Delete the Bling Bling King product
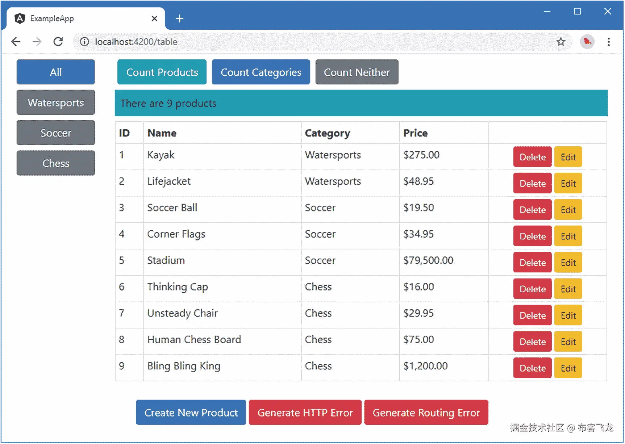This screenshot has width=625, height=444. (532, 368)
